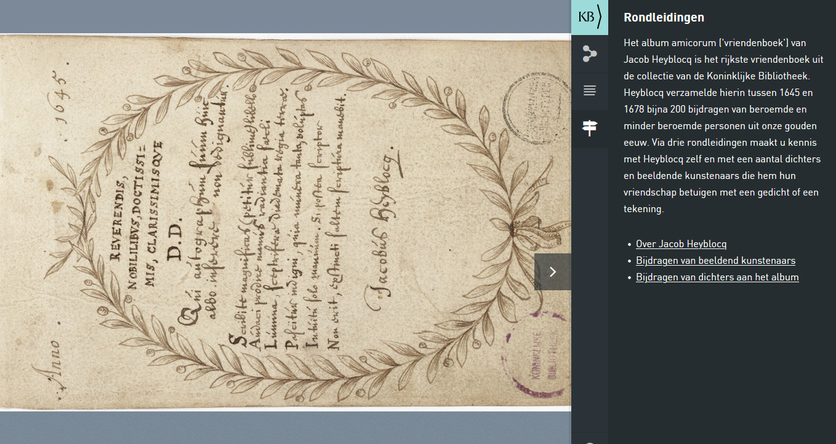The width and height of the screenshot is (836, 444).
Task: Click the Rondleidingen heading
Action: pos(664,18)
